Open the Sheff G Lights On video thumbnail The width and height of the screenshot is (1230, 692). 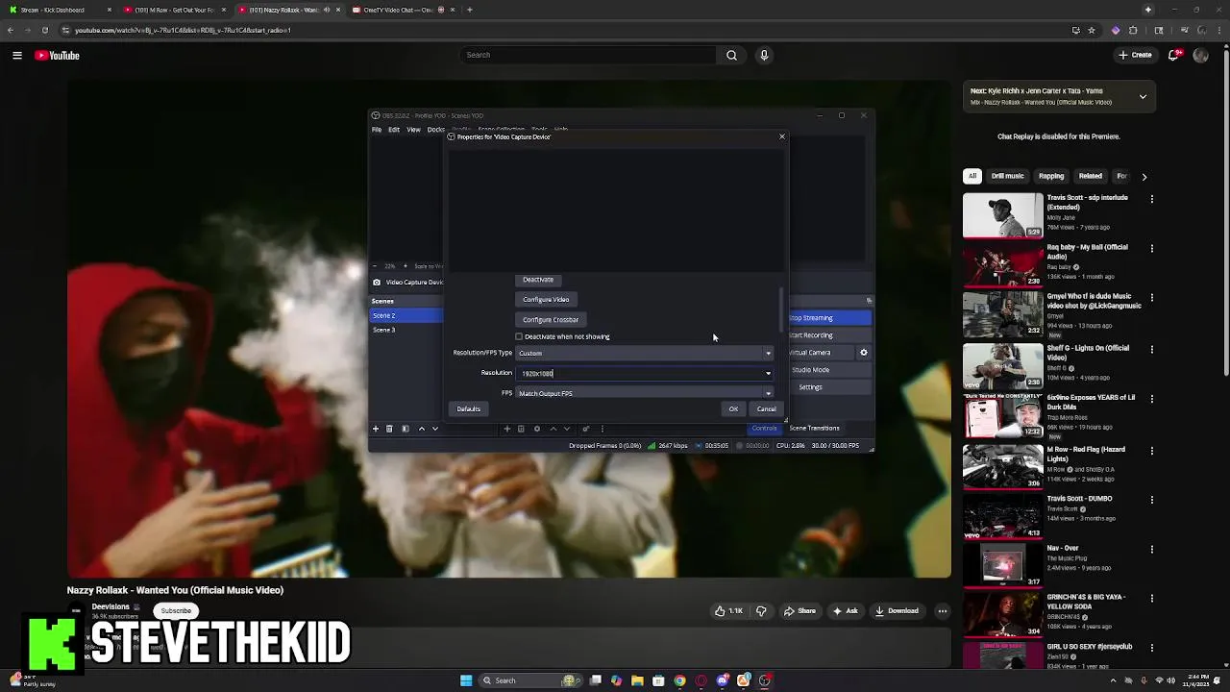coord(1002,367)
